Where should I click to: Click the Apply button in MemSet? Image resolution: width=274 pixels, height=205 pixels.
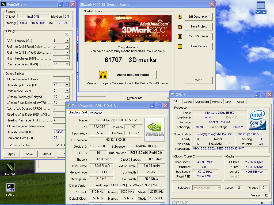(x=12, y=154)
